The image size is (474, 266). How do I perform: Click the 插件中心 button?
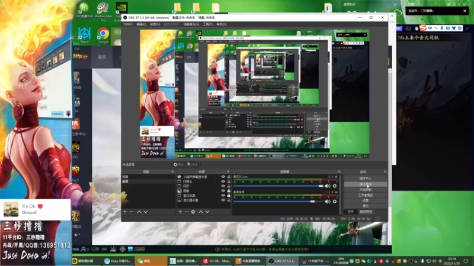tap(366, 179)
